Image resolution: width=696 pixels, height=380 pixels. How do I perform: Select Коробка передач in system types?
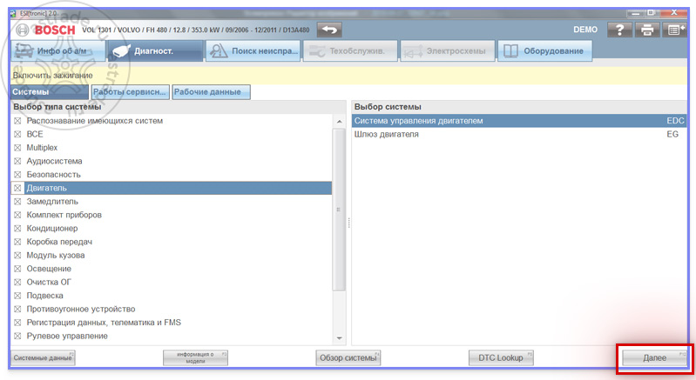172,242
